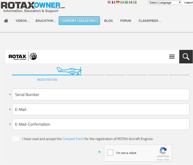Select the German flag language icon
Screen dimensions: 193x165
pyautogui.click(x=118, y=2)
